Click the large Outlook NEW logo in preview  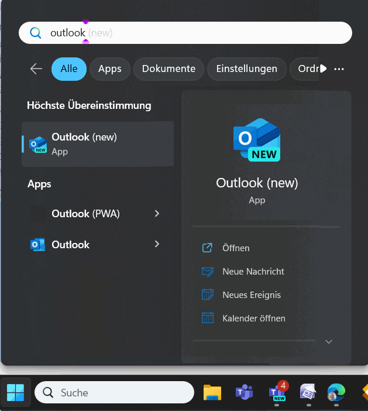(257, 140)
